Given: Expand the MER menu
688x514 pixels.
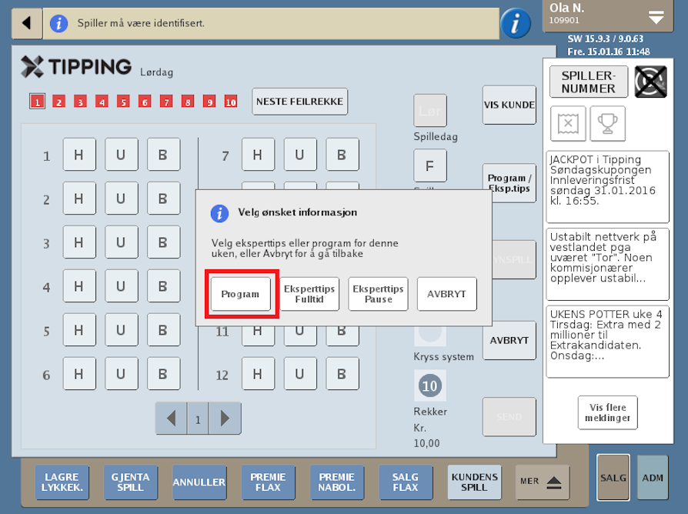Looking at the screenshot, I should [x=542, y=482].
